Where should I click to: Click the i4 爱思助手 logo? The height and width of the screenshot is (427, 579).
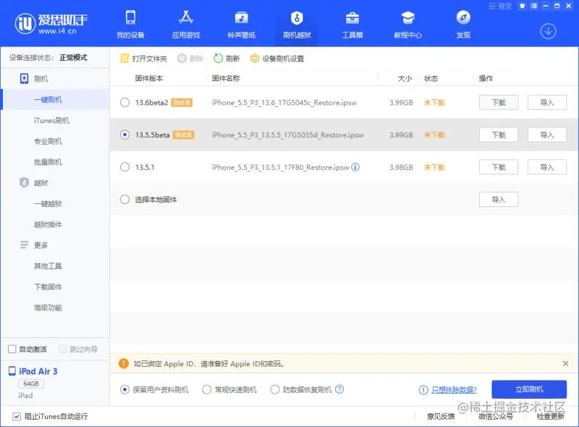click(x=51, y=23)
